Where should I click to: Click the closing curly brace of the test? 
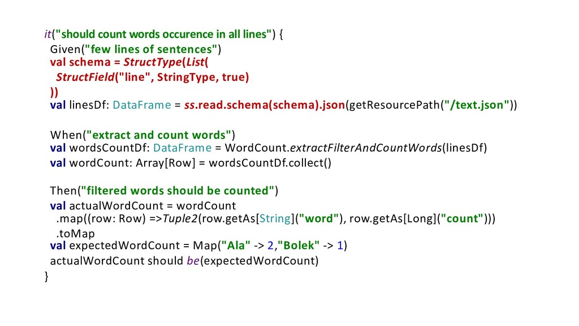tap(46, 276)
